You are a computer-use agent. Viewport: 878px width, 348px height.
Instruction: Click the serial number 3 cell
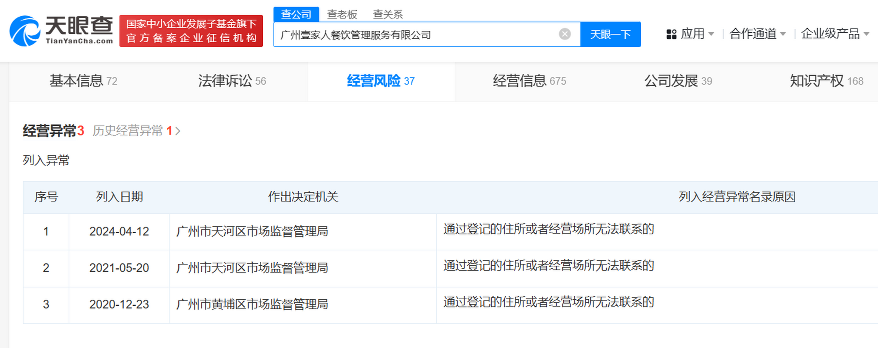click(46, 304)
